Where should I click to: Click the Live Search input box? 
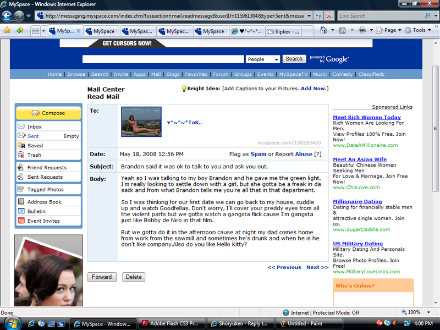click(x=380, y=16)
